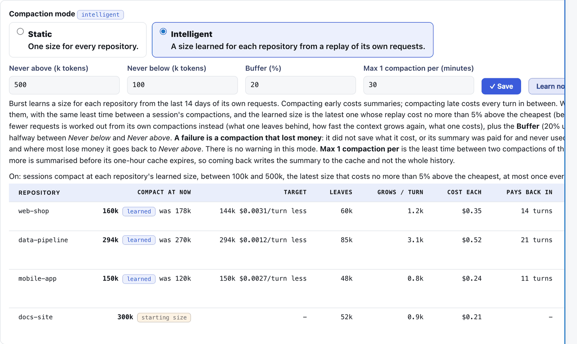Click the "was 120k" value
This screenshot has width=577, height=344.
click(x=175, y=278)
